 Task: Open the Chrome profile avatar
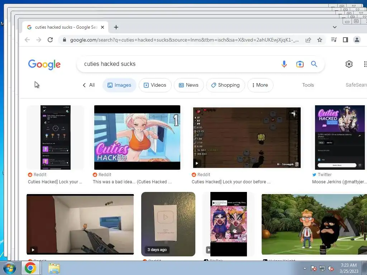click(357, 40)
